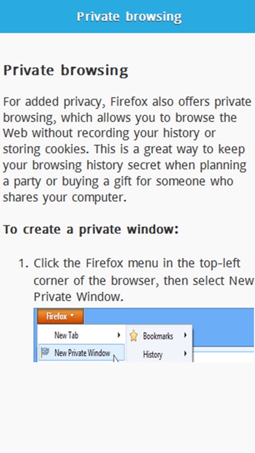255x453 pixels.
Task: Open the Firefox button dropdown arrow
Action: coord(72,316)
